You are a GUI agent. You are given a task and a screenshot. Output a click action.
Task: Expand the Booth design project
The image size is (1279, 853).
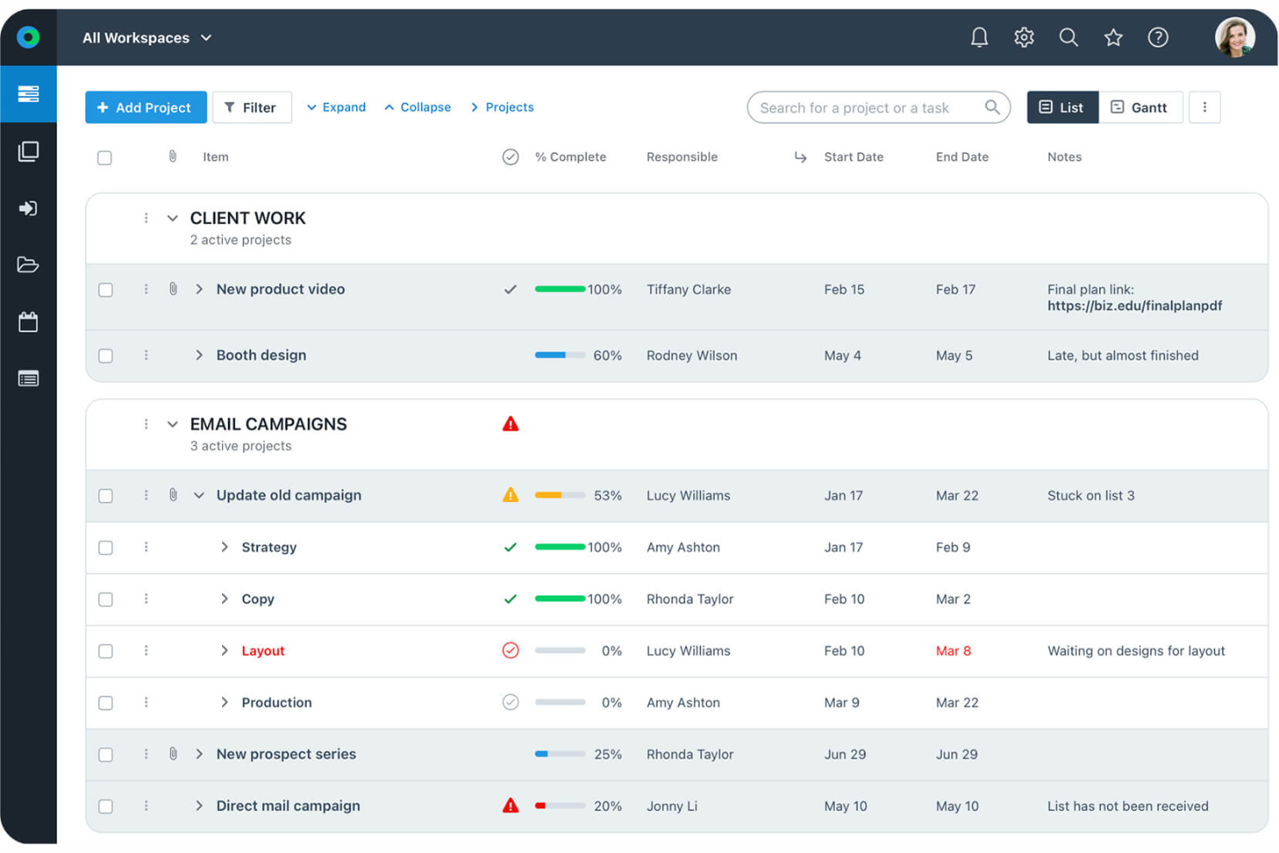199,355
